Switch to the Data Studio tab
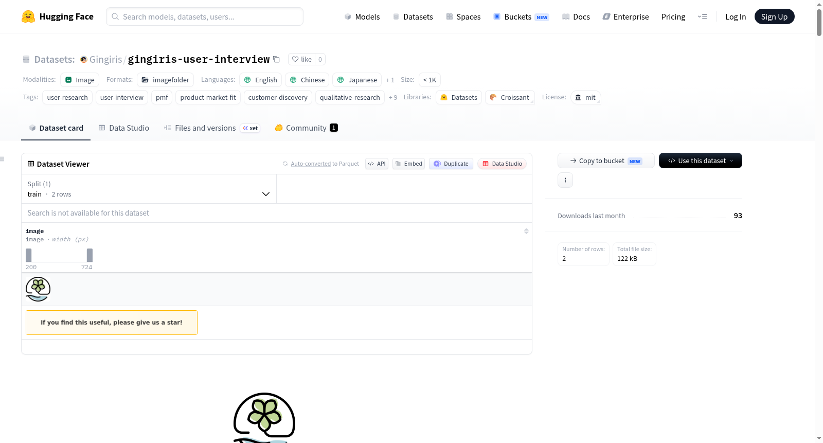Image resolution: width=823 pixels, height=443 pixels. pyautogui.click(x=124, y=128)
